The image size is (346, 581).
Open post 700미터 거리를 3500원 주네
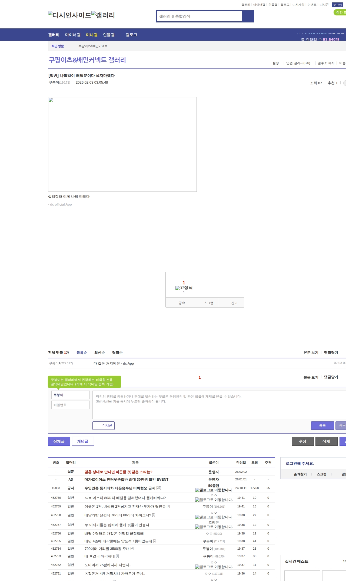click(x=107, y=549)
